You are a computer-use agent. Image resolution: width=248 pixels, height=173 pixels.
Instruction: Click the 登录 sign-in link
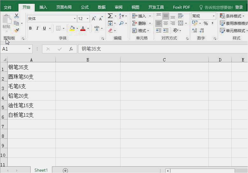239,7
